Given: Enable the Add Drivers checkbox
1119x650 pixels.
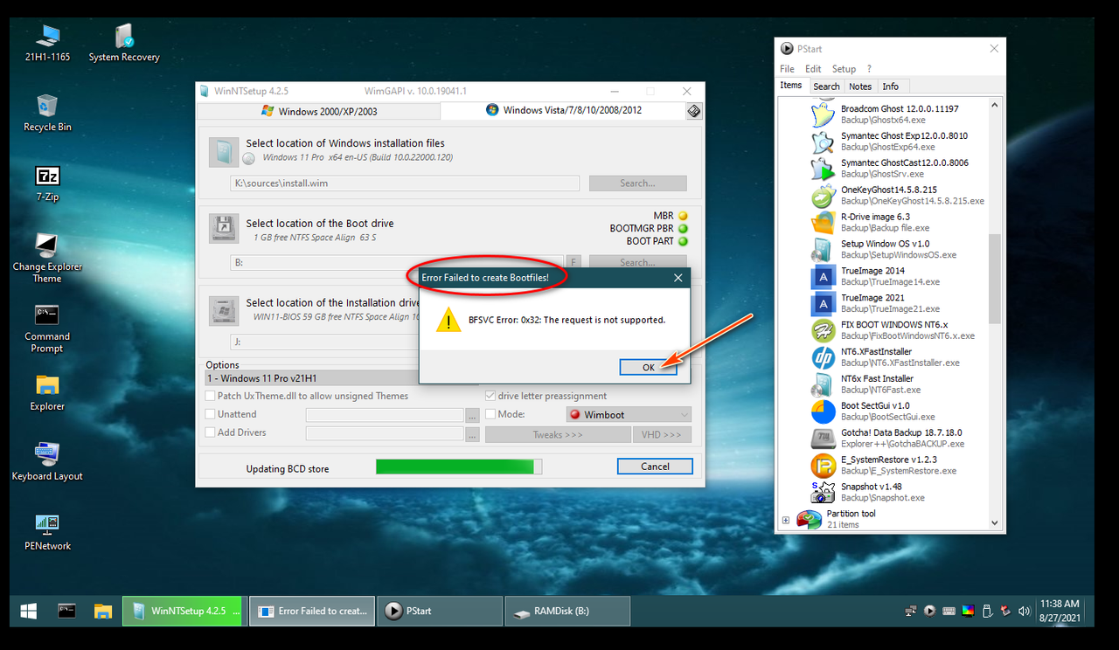Looking at the screenshot, I should tap(210, 432).
